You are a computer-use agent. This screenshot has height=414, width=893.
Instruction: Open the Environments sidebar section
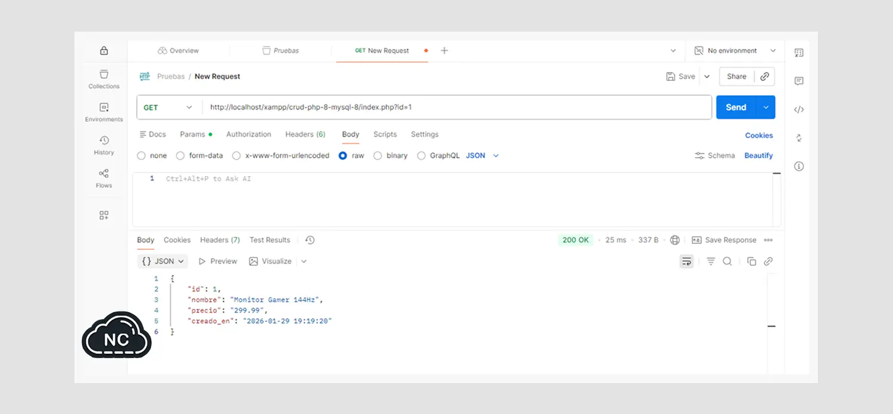tap(104, 112)
